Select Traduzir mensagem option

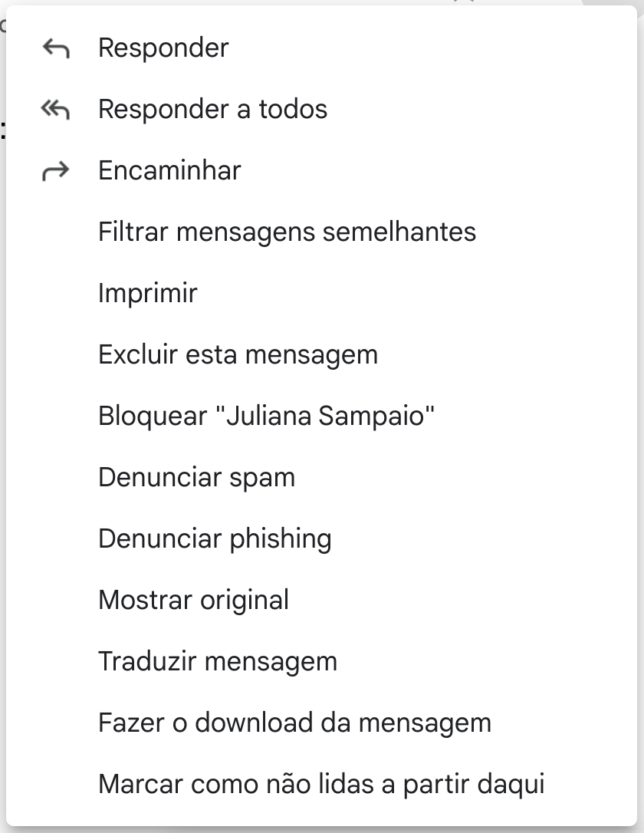(217, 661)
